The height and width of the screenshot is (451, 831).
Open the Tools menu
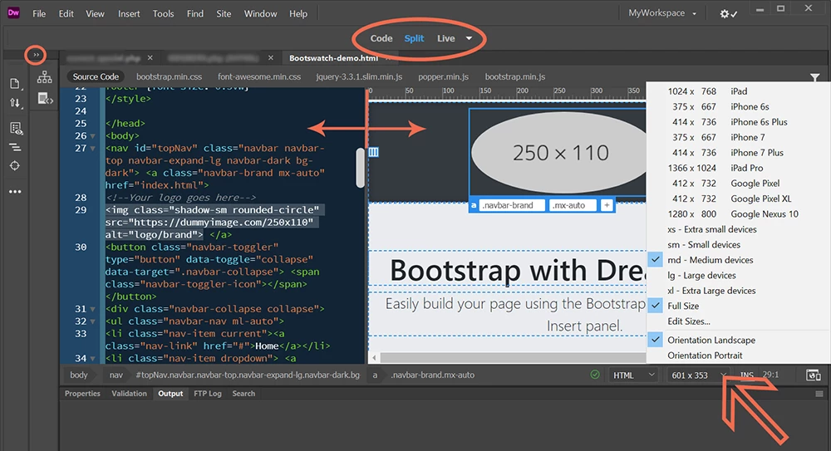[163, 14]
